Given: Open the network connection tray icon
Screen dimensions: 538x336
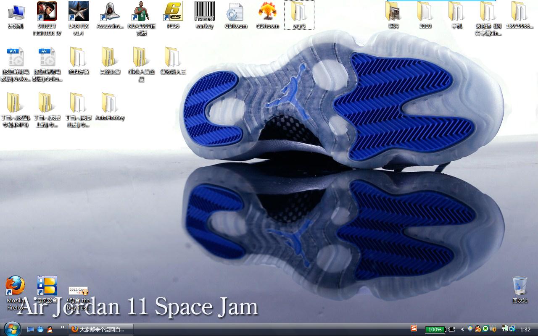Looking at the screenshot, I should pos(512,329).
